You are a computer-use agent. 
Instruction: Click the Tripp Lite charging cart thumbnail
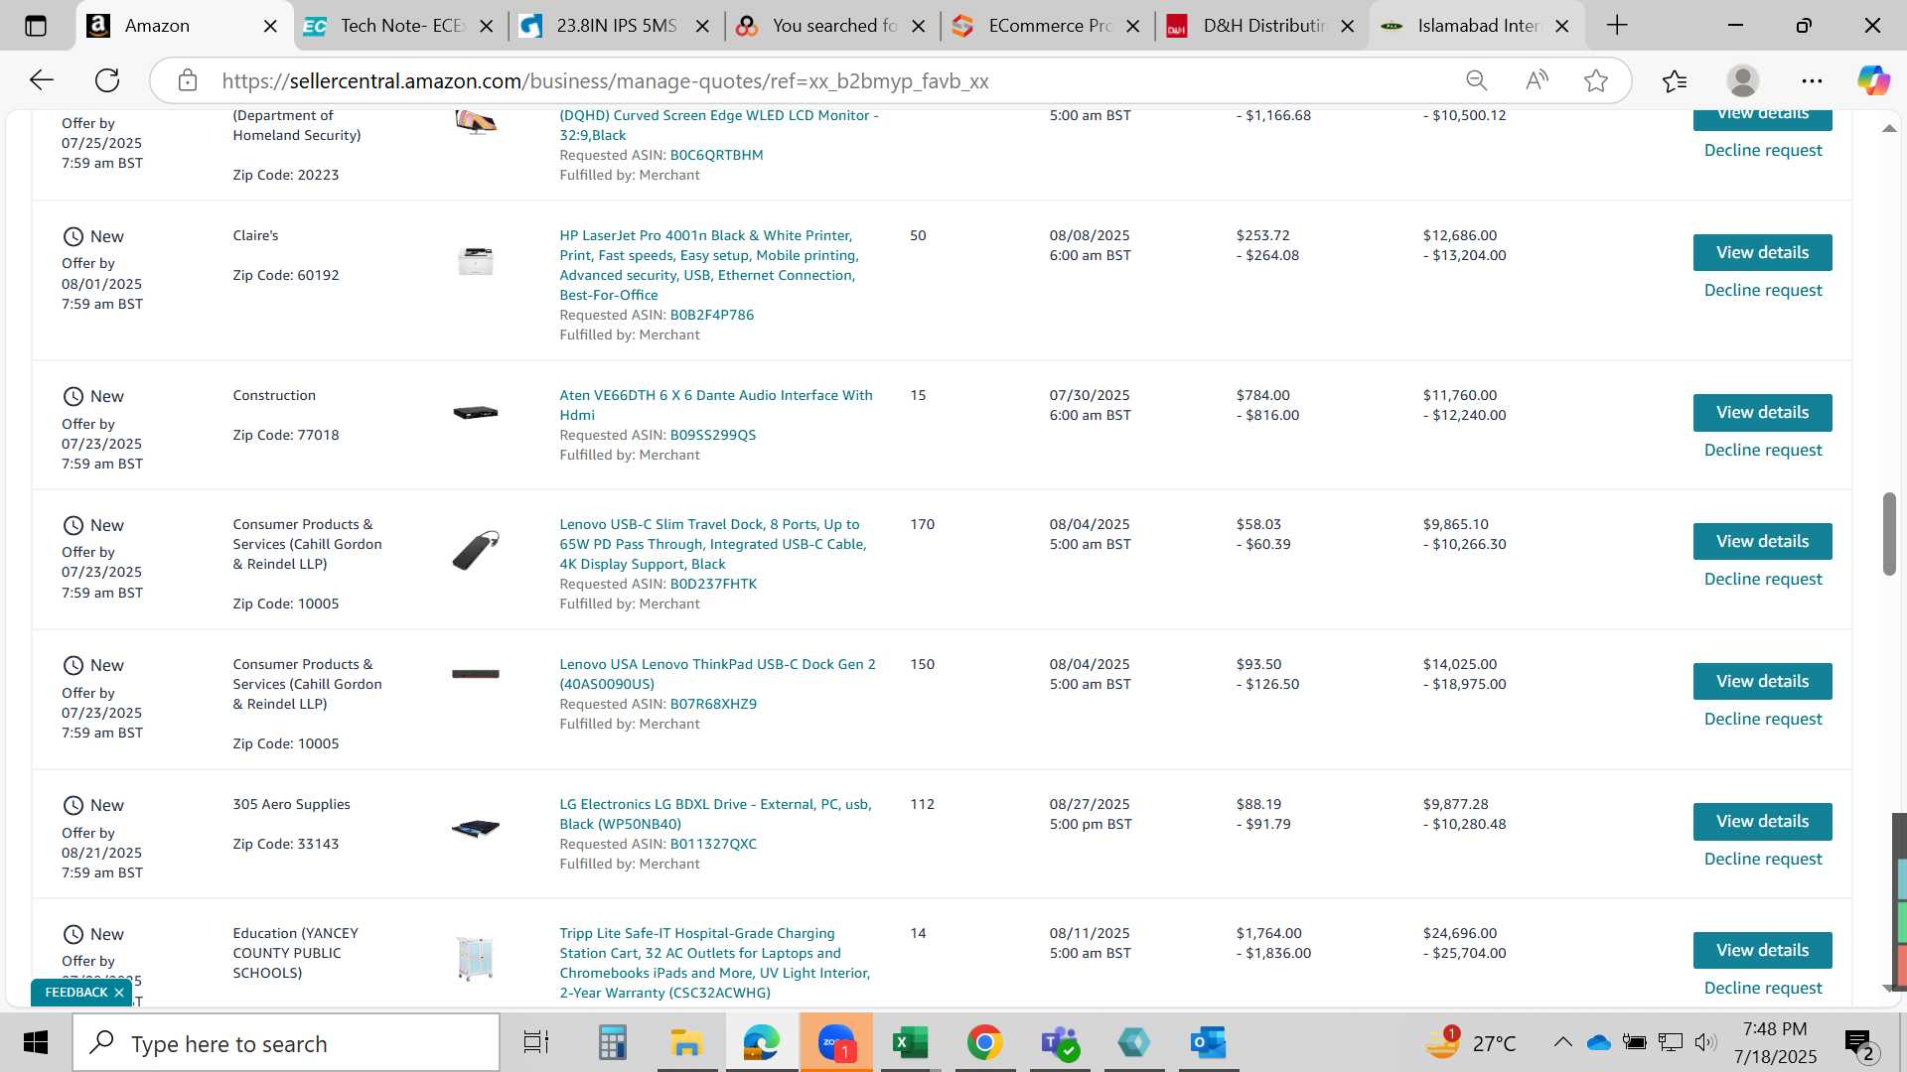click(476, 958)
